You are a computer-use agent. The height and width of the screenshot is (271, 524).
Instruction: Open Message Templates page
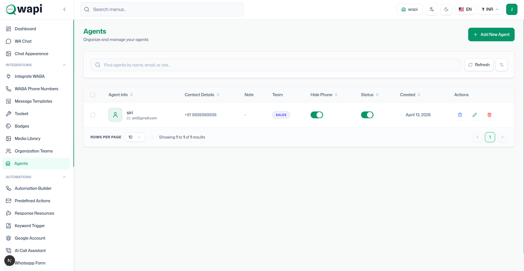(x=36, y=101)
